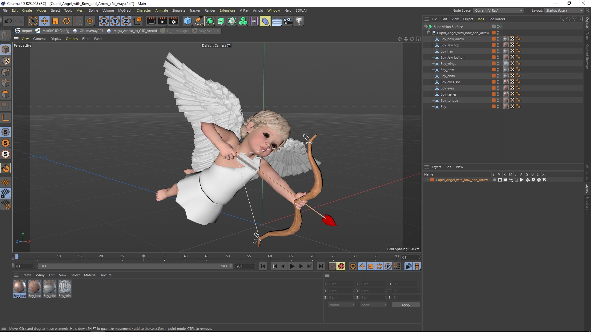Open Object Manager Tags menu
591x332 pixels.
480,19
